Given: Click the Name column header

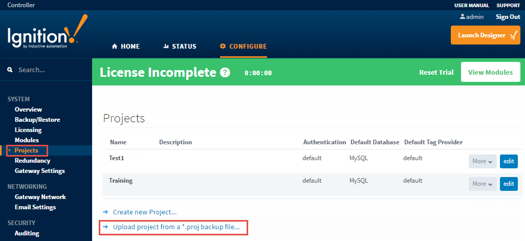Looking at the screenshot, I should 118,142.
